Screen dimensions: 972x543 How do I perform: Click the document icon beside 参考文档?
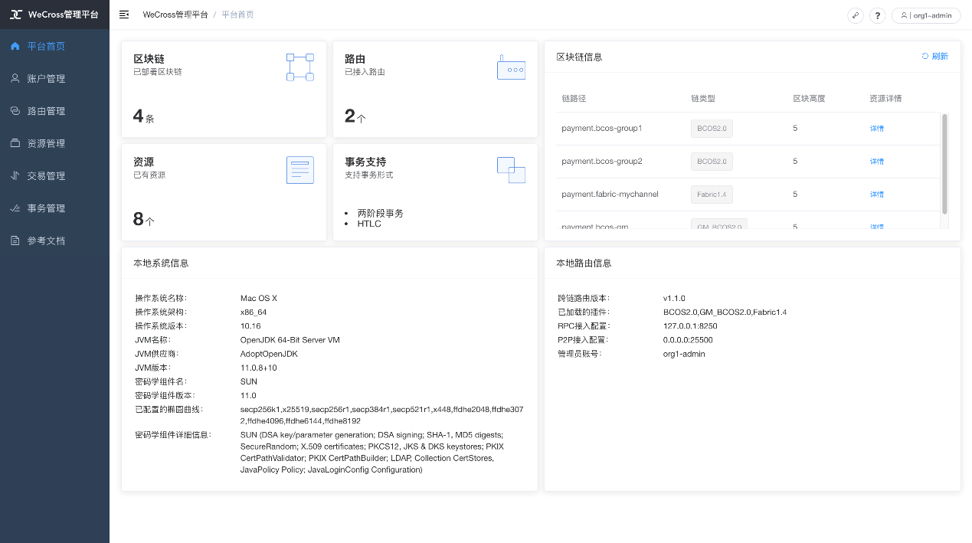tap(15, 240)
